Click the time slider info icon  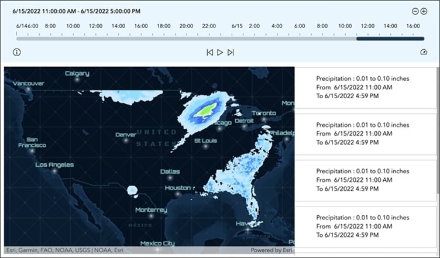tap(16, 52)
